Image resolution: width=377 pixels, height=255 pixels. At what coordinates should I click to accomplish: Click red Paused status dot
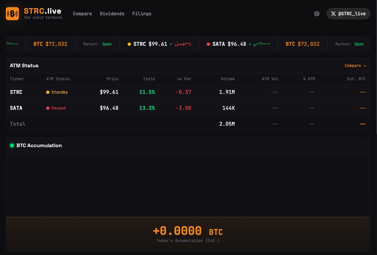click(x=47, y=108)
